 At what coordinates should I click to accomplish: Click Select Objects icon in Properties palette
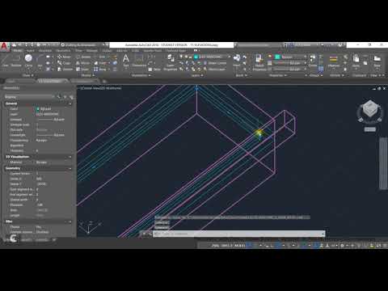pos(65,96)
